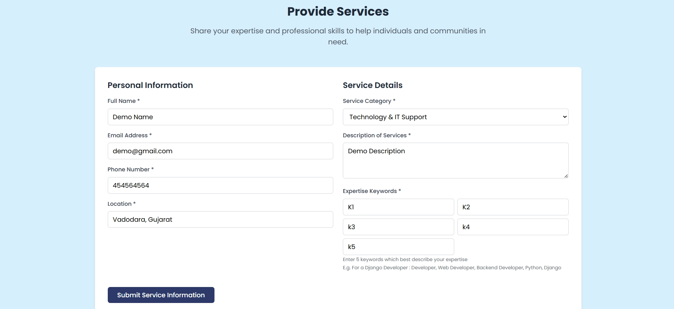Click the Description of Services text area
The image size is (674, 309).
pos(455,160)
